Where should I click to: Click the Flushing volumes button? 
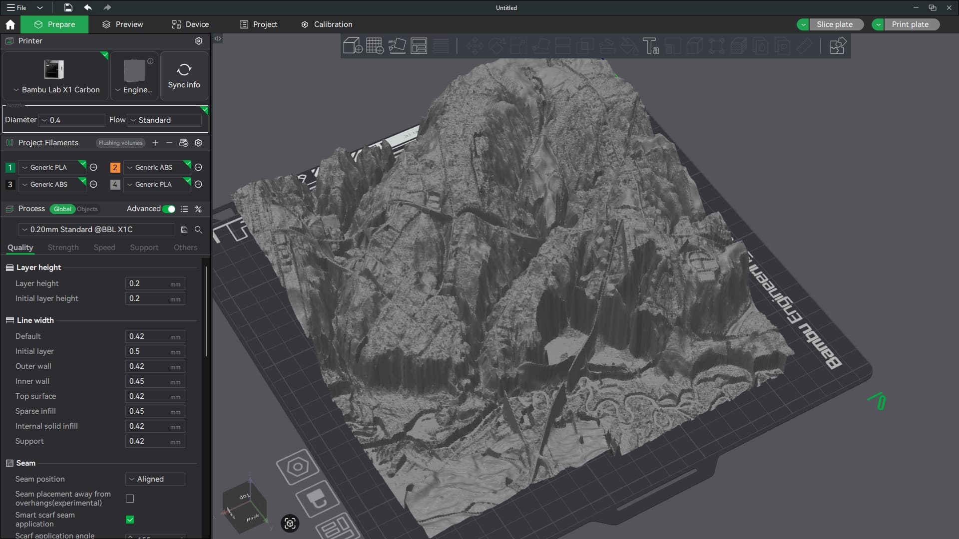click(120, 143)
